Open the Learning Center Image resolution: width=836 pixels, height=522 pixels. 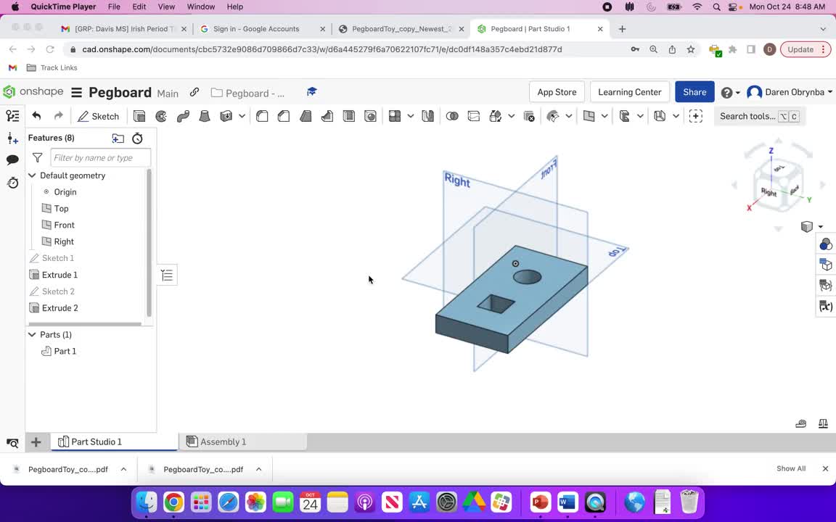click(630, 92)
